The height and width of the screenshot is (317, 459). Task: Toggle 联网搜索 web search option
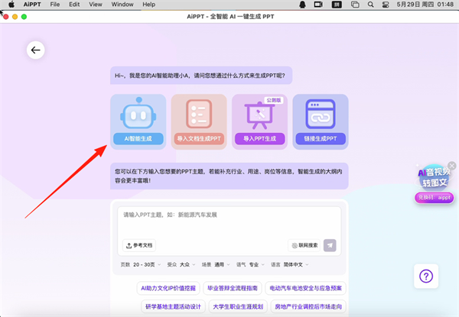coord(304,245)
